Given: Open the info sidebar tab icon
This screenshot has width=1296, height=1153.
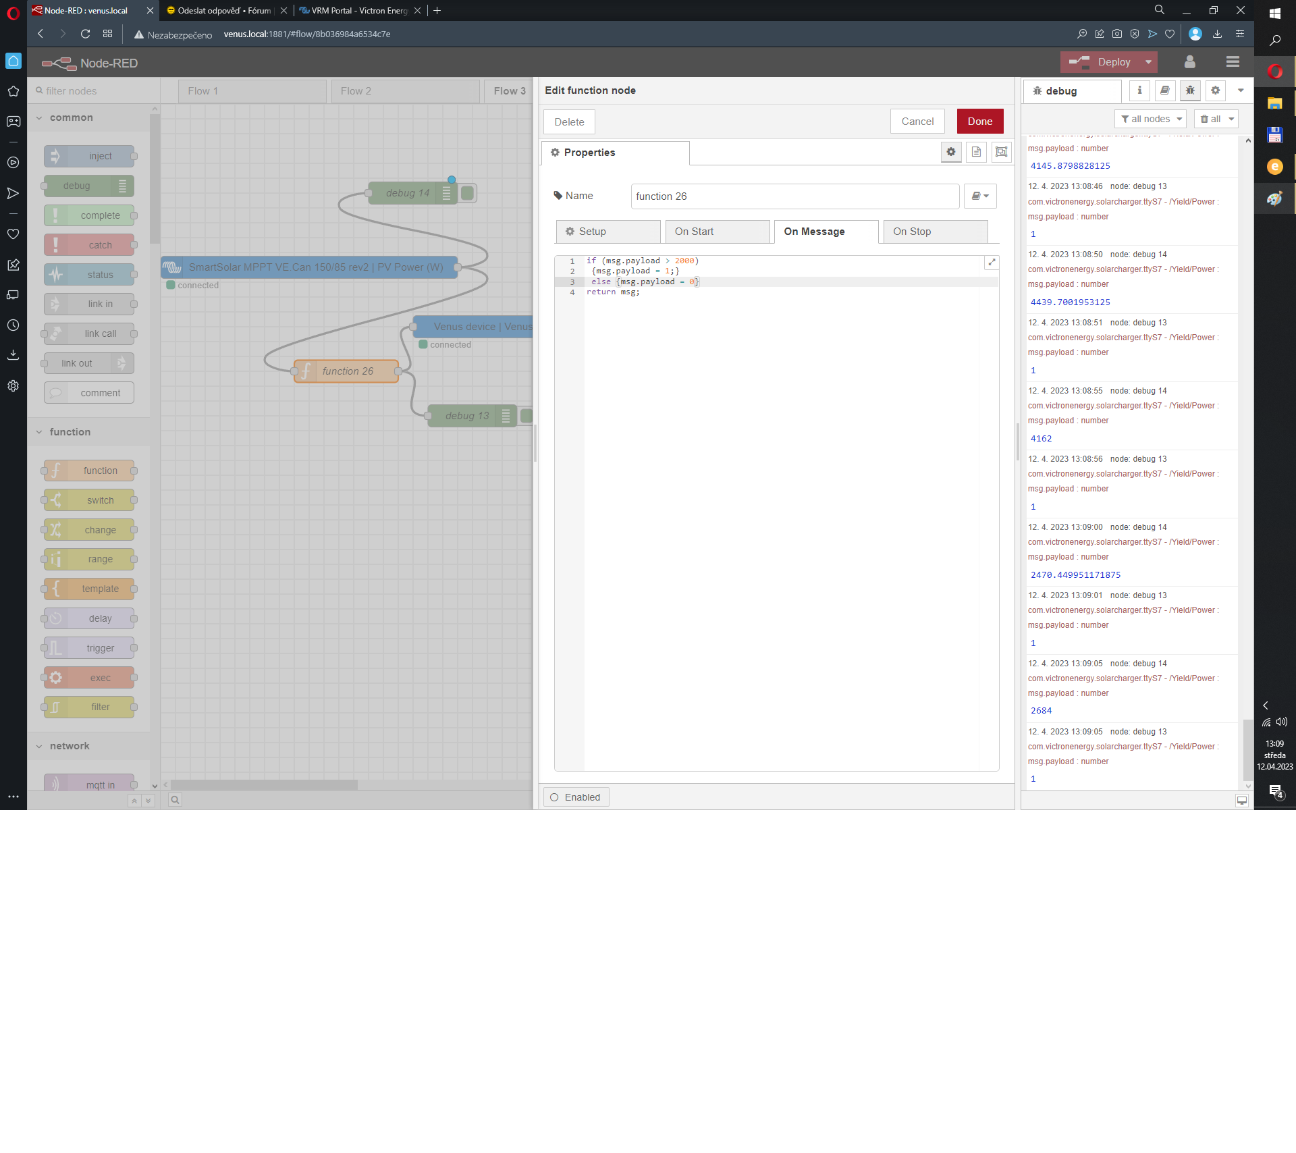Looking at the screenshot, I should click(x=1139, y=90).
